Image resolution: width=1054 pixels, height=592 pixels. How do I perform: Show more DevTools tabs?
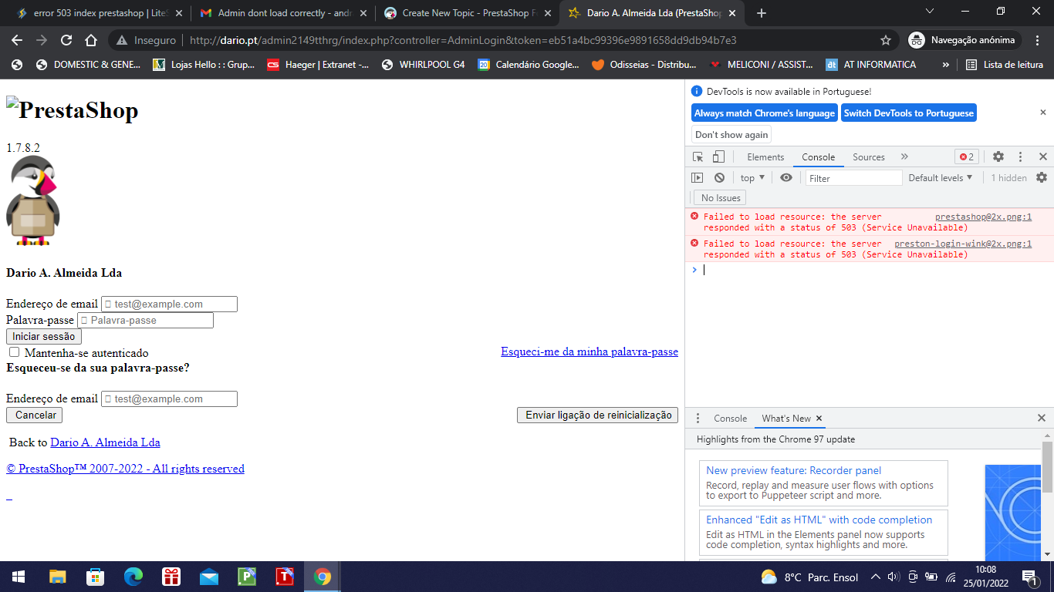tap(904, 156)
